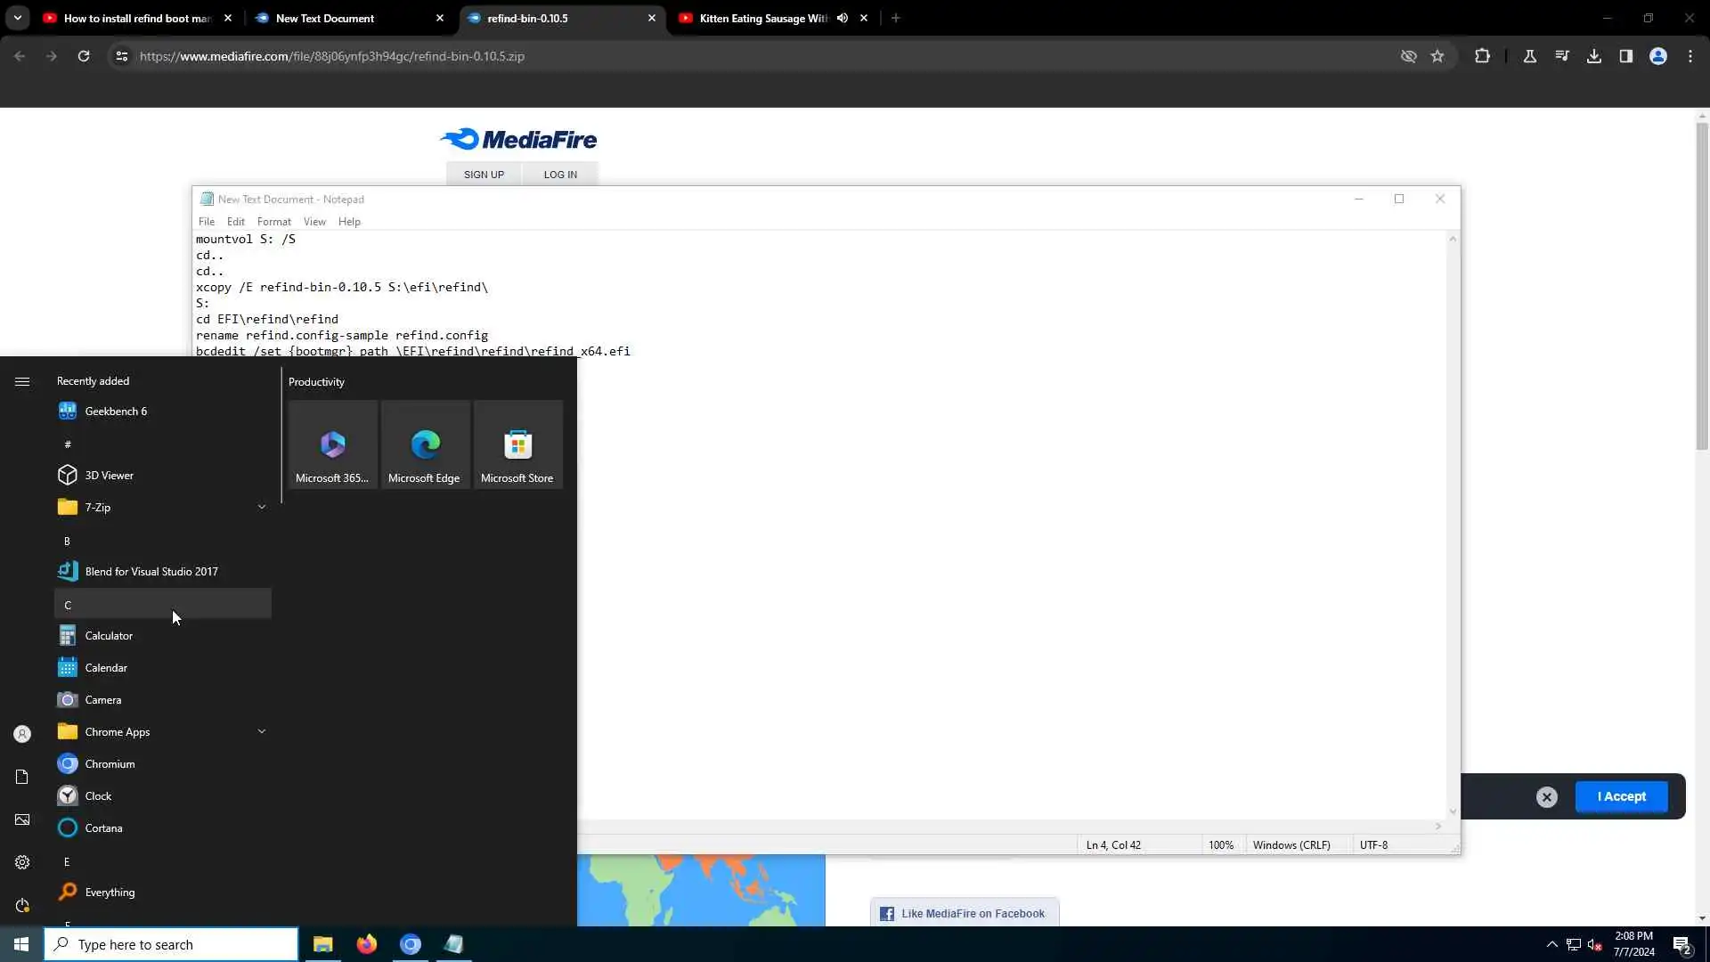Open Chromium from the app list
This screenshot has width=1710, height=962.
coord(110,764)
